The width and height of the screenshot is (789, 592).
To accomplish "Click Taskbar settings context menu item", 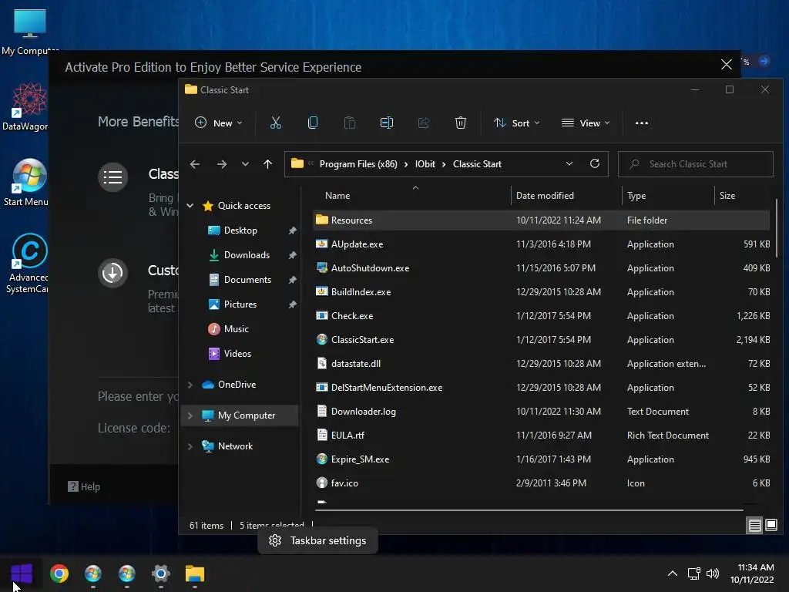I will 317,540.
